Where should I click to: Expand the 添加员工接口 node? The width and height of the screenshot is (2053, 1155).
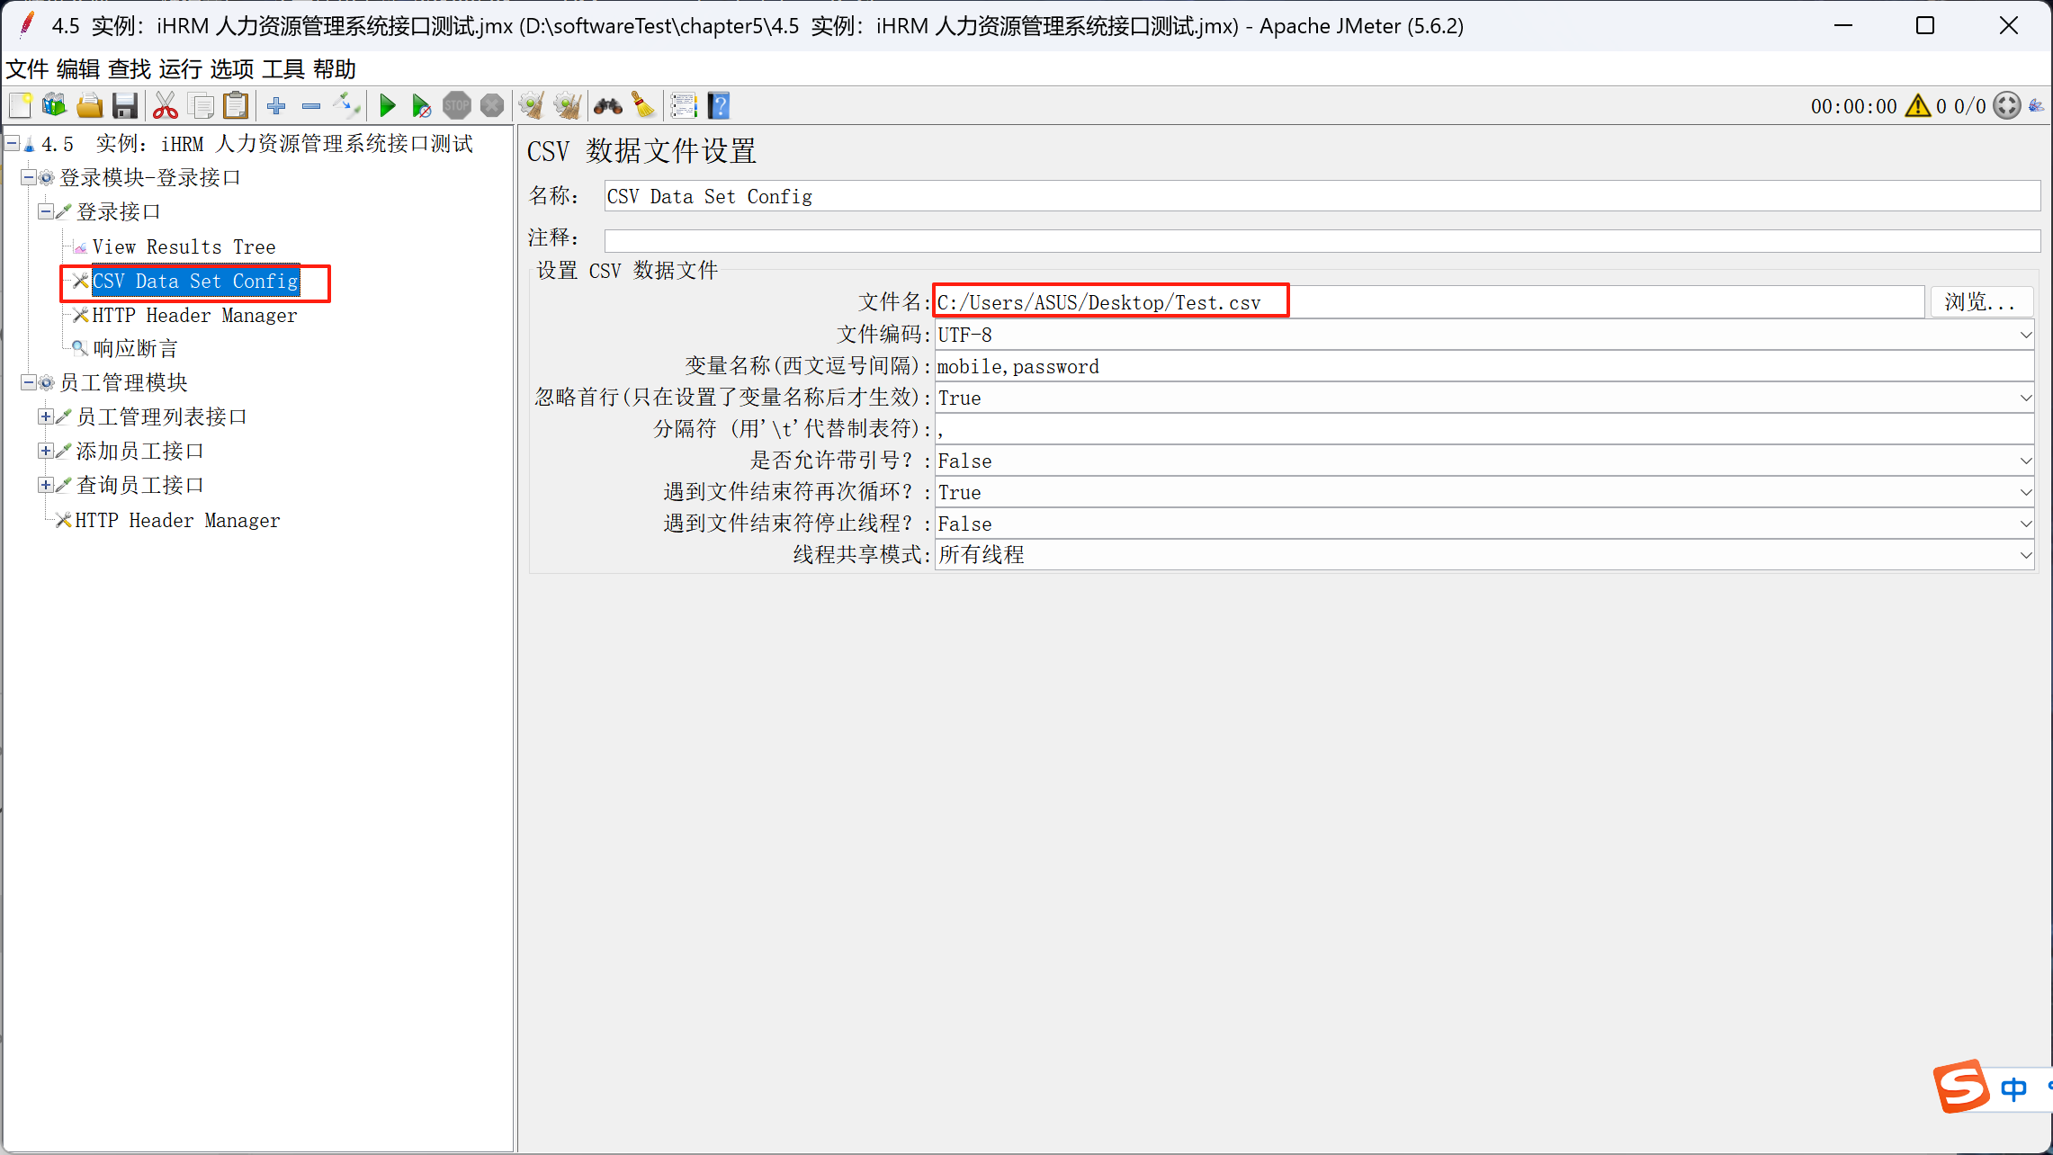point(47,450)
